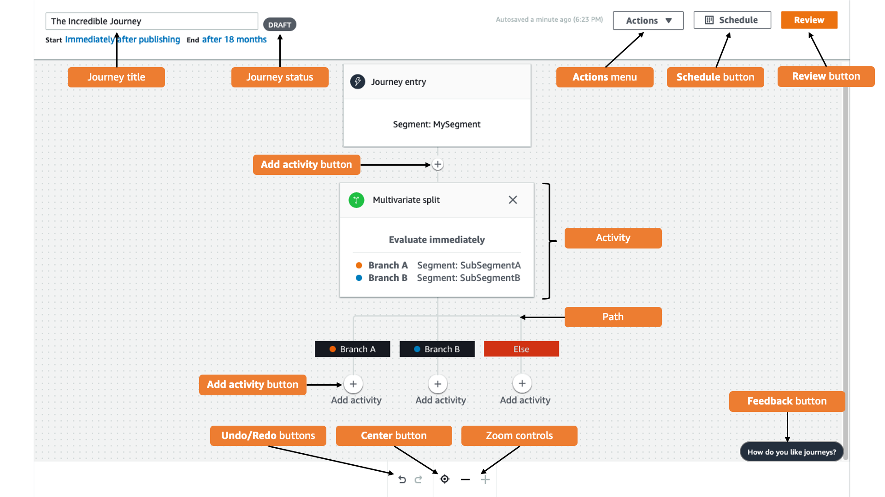This screenshot has height=497, width=885.
Task: Click the close X on Multivariate split
Action: (513, 200)
